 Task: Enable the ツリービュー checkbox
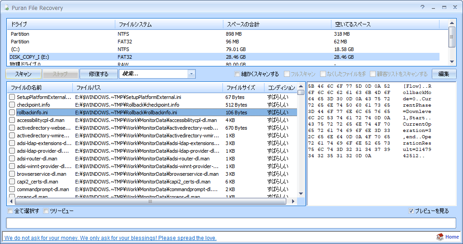[46, 211]
